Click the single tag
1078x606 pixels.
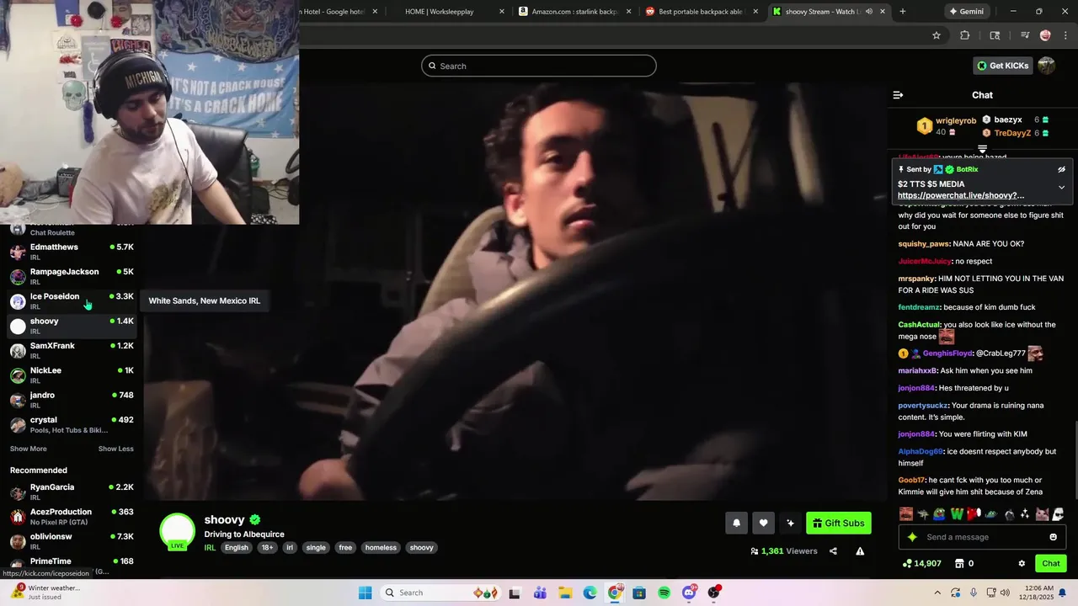[x=316, y=548]
